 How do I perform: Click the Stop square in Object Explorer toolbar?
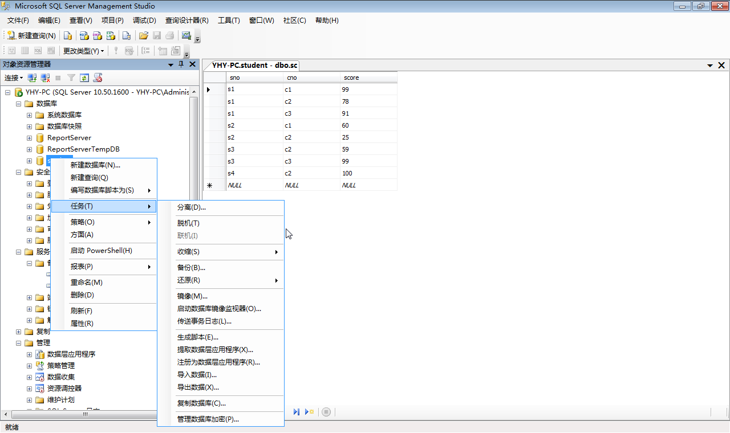58,78
